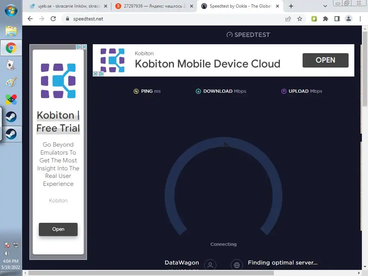Click the DOWNLOAD arrow icon

pyautogui.click(x=198, y=91)
